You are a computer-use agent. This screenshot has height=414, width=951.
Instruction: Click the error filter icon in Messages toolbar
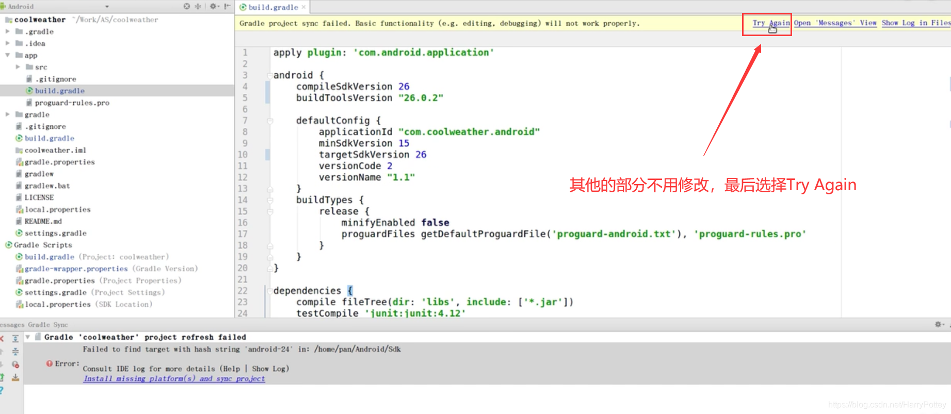[x=15, y=365]
